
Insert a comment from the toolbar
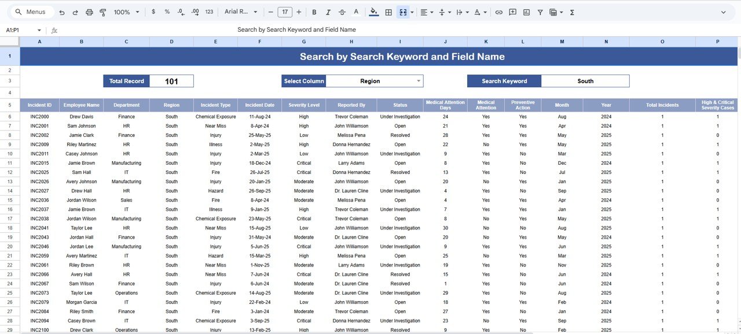pos(512,12)
